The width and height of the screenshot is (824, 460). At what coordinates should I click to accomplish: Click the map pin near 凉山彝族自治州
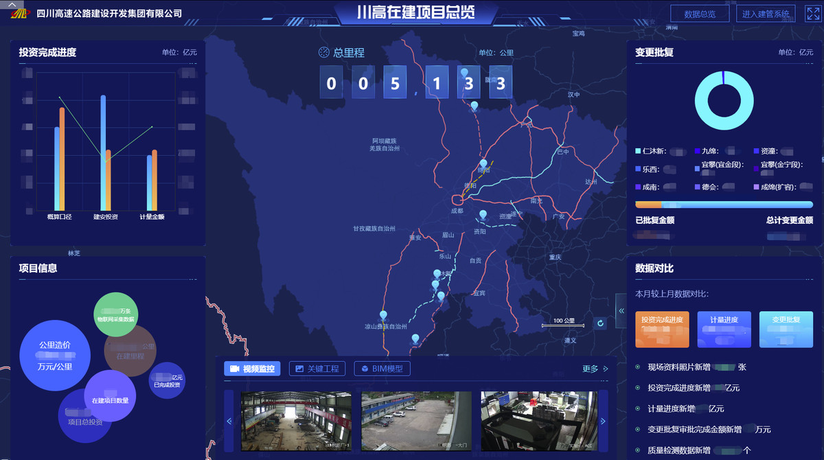(x=383, y=316)
